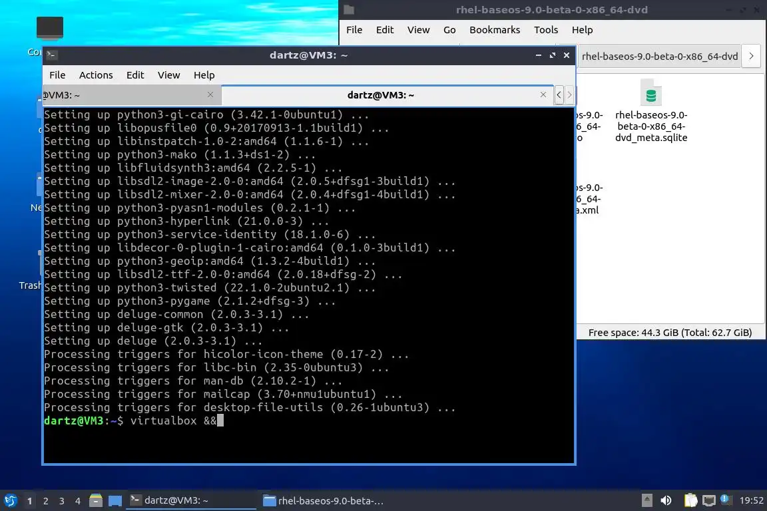Click 'Processing triggers for hicolor-icon-theme' line
The image size is (767, 511).
point(226,354)
